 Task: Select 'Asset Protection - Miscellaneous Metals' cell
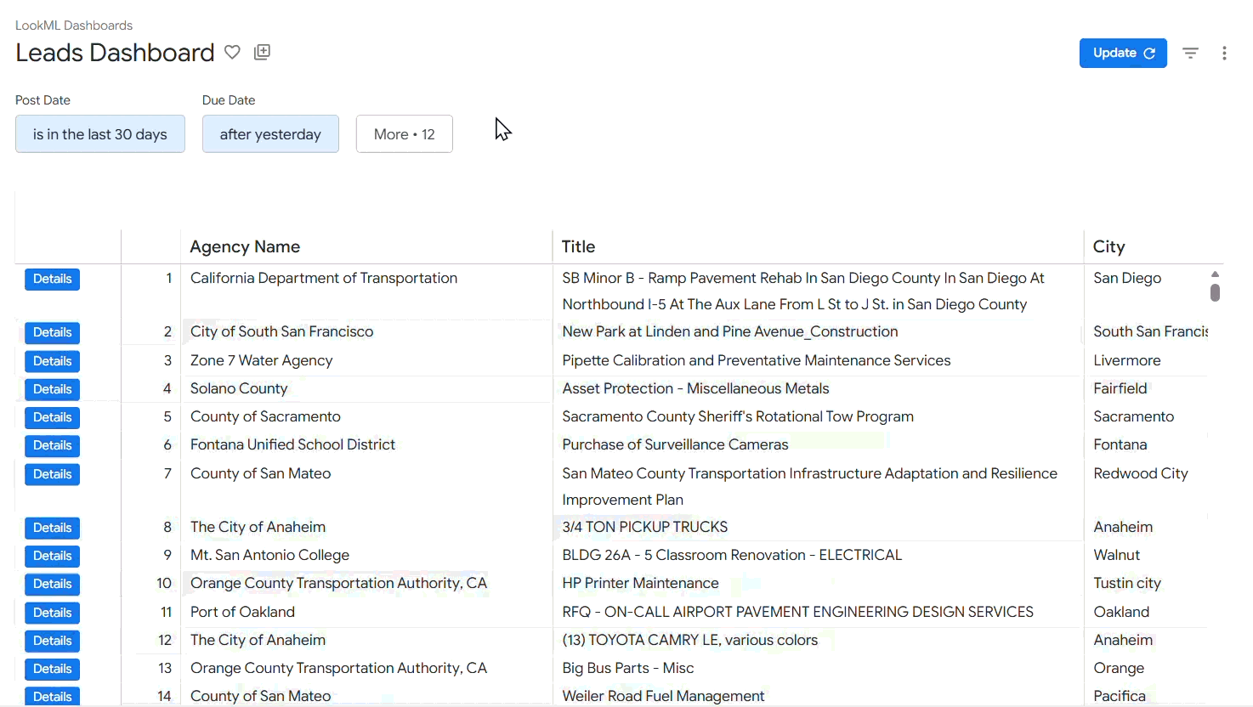coord(695,388)
